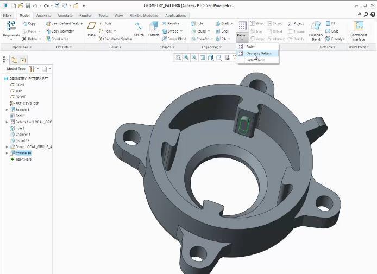Select Extrude 10 in model tree

click(23, 154)
